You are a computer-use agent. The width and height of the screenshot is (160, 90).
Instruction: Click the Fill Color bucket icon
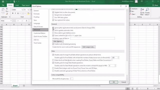click(28, 13)
